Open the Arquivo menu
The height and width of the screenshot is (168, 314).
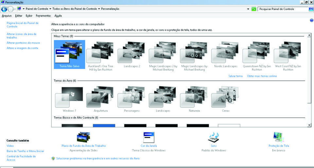click(x=7, y=16)
